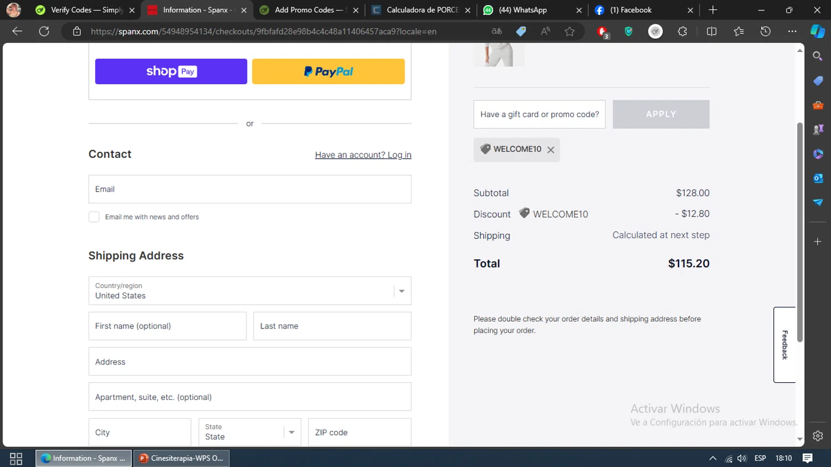Open SimplyCodes extension icon
Viewport: 831px width, 467px height.
click(655, 32)
